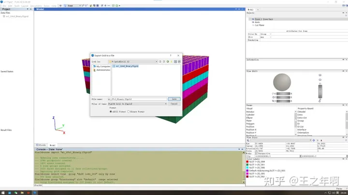
Task: Select the ASCII Format radio button
Action: [111, 111]
